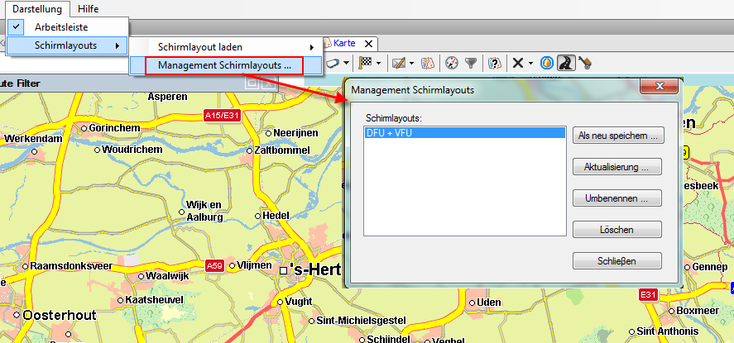Choose Management Schirmlayouts menu entry
This screenshot has height=343, width=734.
coord(224,65)
